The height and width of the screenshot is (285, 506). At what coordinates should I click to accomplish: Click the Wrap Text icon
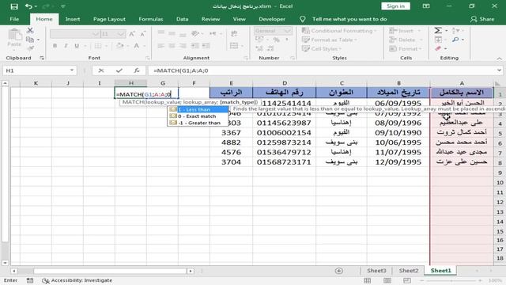pos(234,33)
